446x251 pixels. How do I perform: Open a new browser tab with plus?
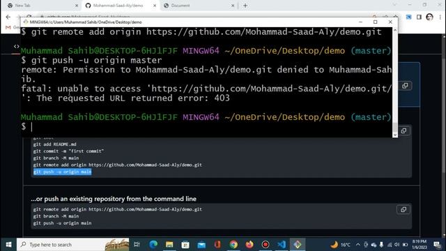(245, 6)
